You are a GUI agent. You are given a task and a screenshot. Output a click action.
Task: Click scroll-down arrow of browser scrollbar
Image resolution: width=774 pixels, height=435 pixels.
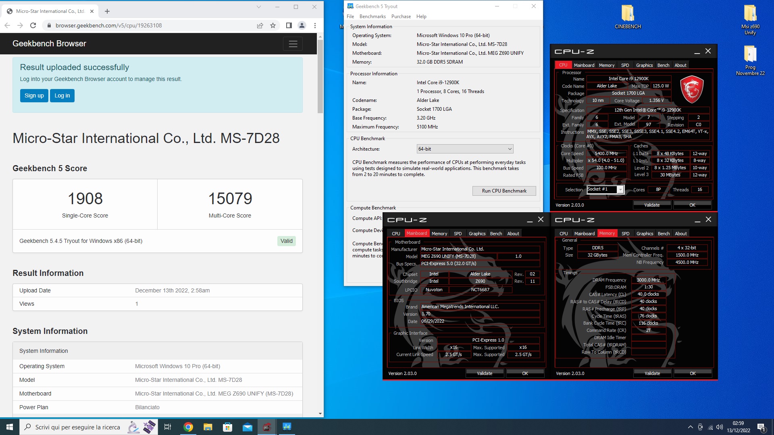[320, 414]
